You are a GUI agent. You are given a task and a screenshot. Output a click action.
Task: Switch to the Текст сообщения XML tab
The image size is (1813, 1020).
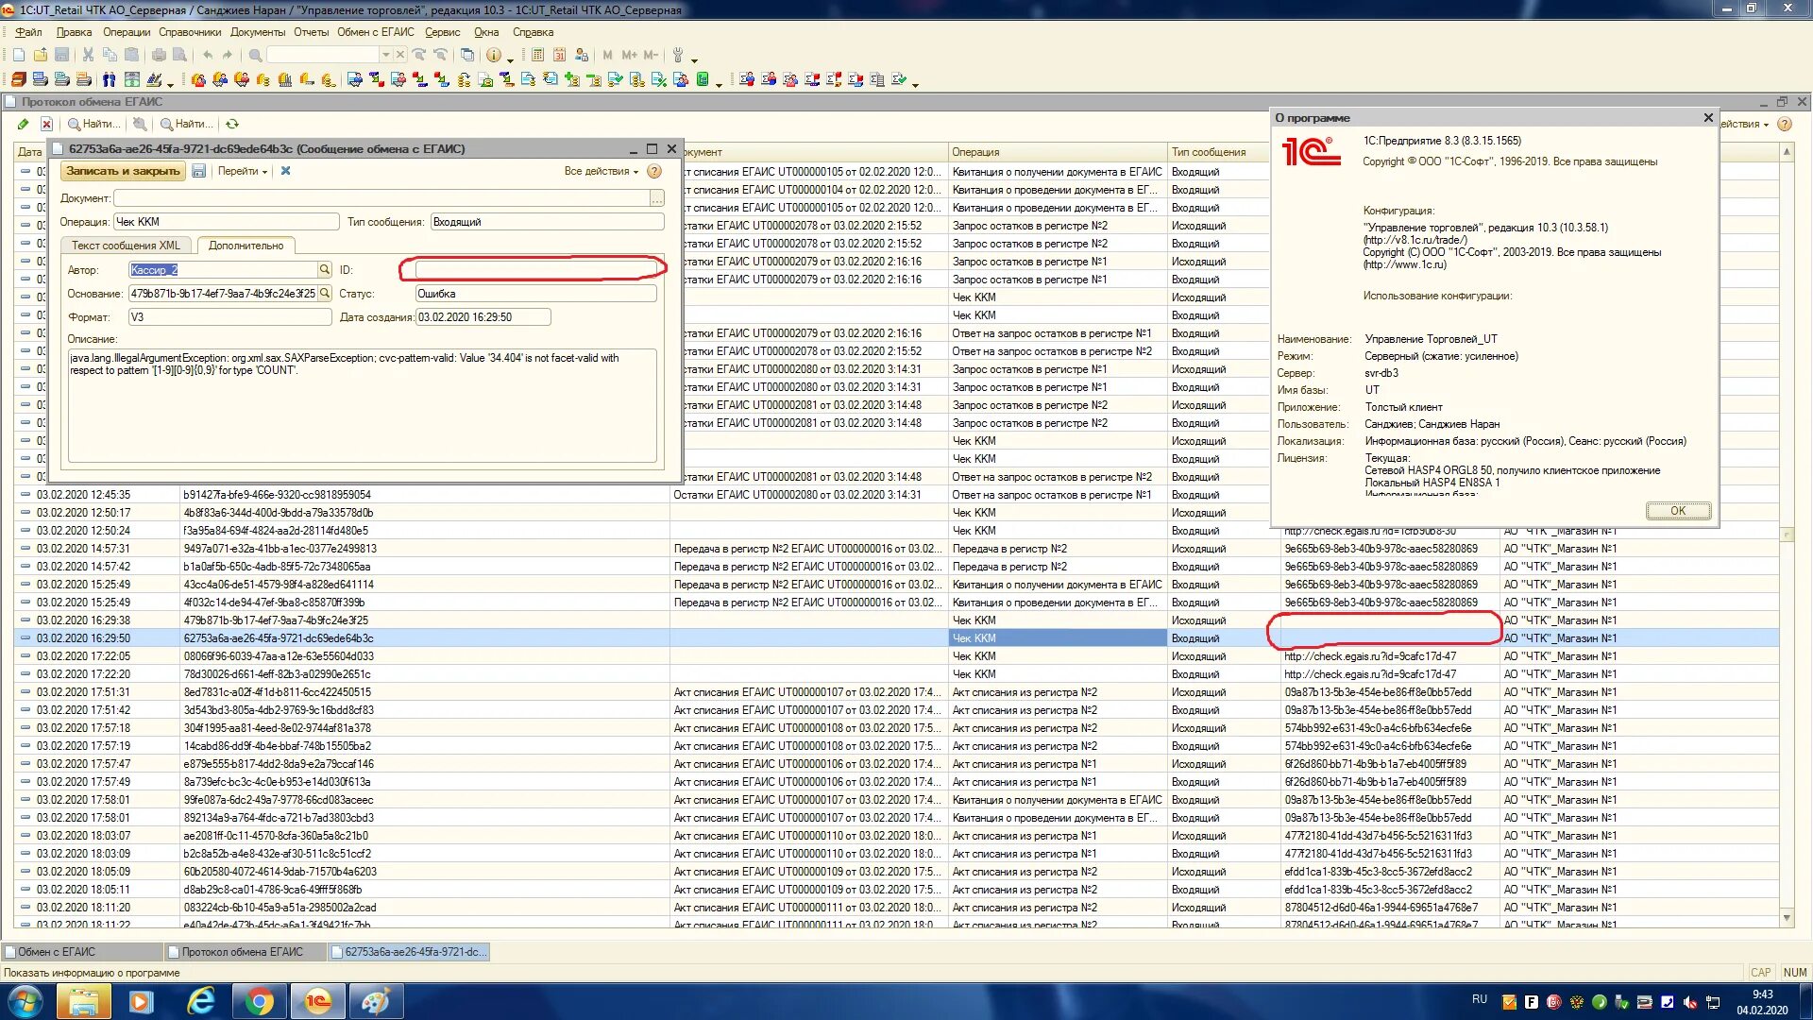(126, 246)
